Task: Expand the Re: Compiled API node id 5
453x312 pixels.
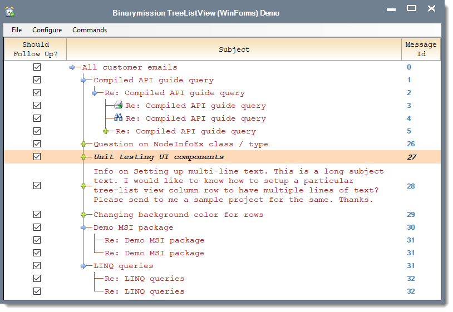Action: (x=106, y=131)
